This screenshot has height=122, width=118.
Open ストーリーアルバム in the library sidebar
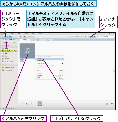pos(9,61)
